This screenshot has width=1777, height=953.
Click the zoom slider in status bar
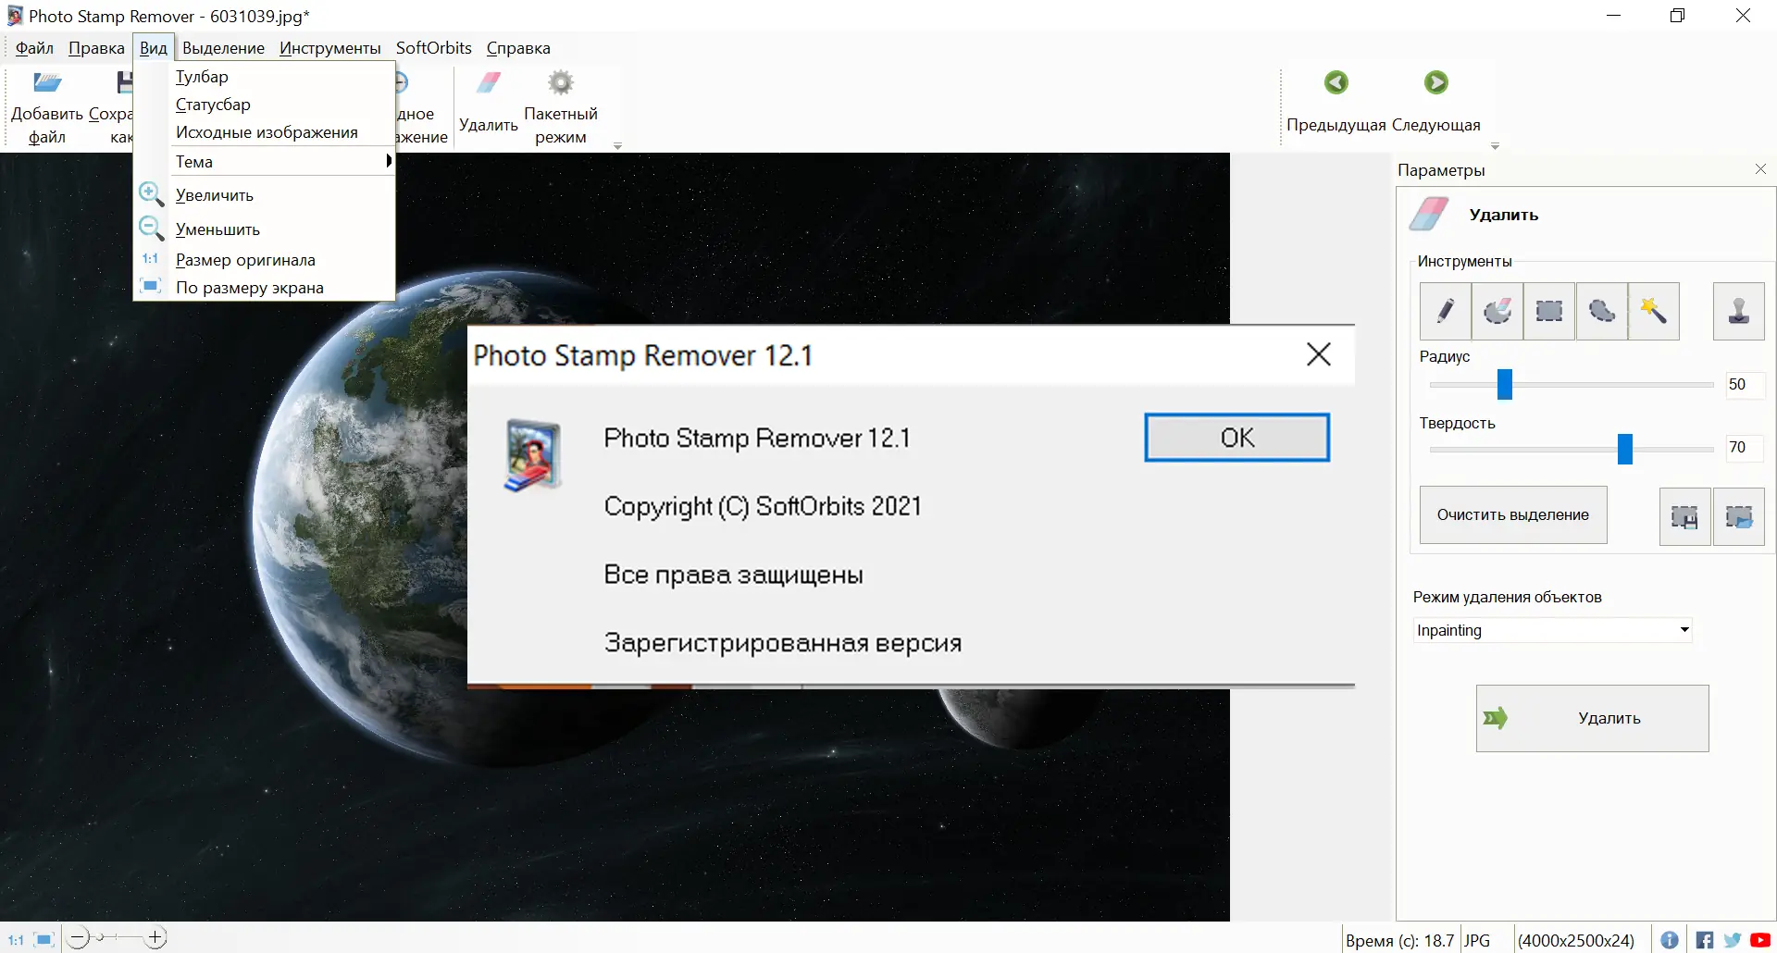101,938
